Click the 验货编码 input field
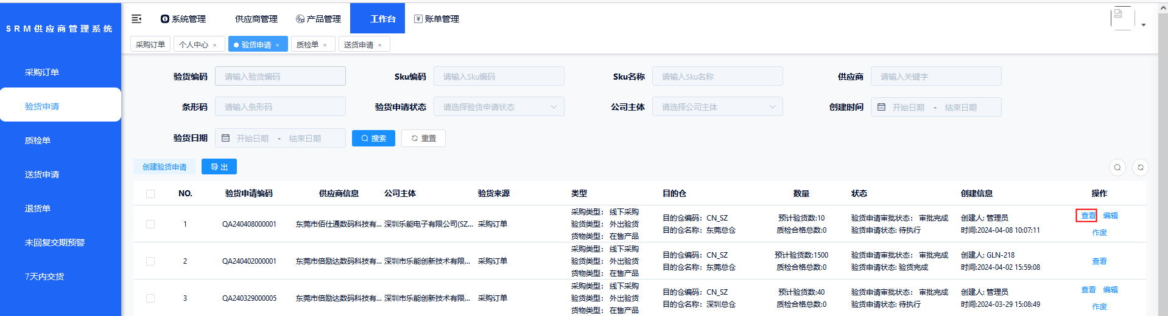 280,77
